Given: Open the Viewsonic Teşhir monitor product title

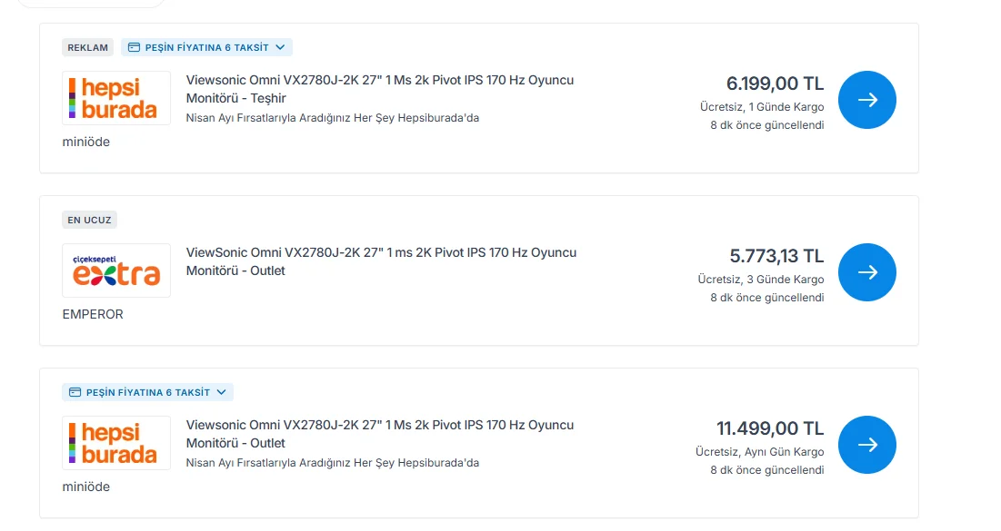Looking at the screenshot, I should click(x=379, y=89).
